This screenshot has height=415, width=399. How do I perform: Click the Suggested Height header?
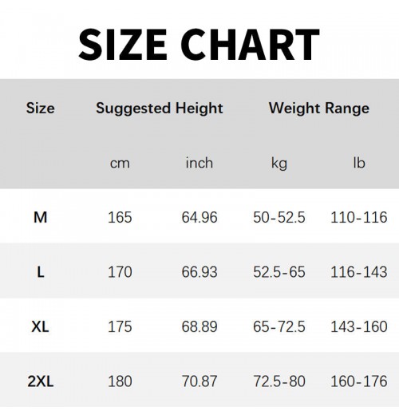pyautogui.click(x=160, y=109)
